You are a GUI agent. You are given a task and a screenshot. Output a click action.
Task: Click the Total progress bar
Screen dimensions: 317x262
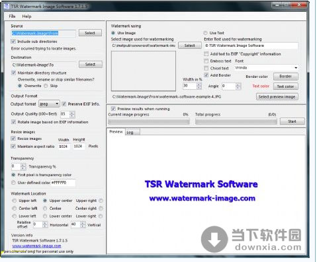pos(236,121)
